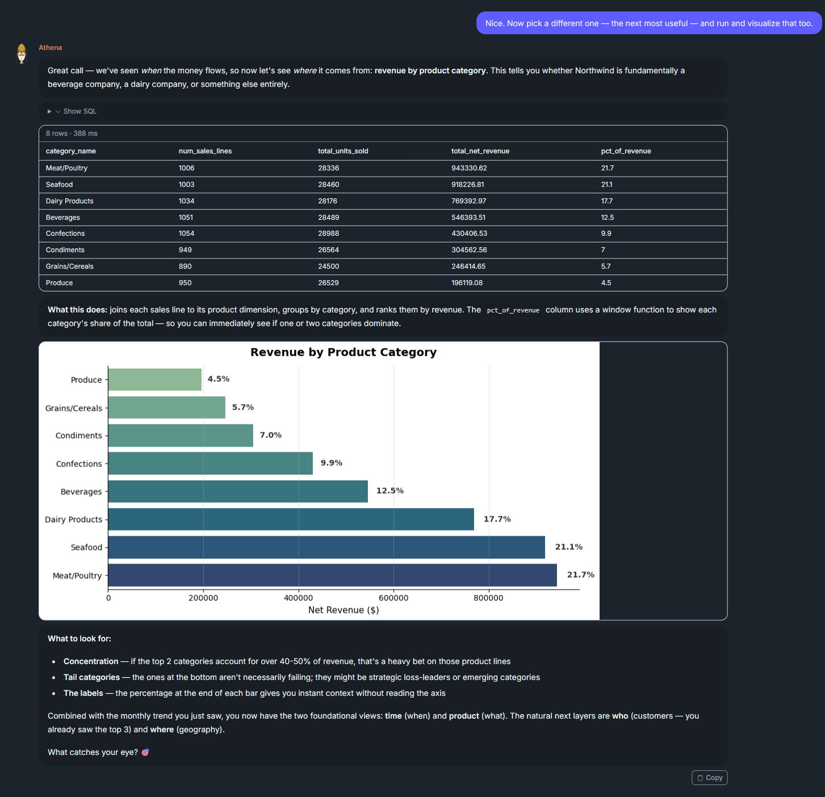
Task: Click the user's purple message bubble
Action: [649, 23]
